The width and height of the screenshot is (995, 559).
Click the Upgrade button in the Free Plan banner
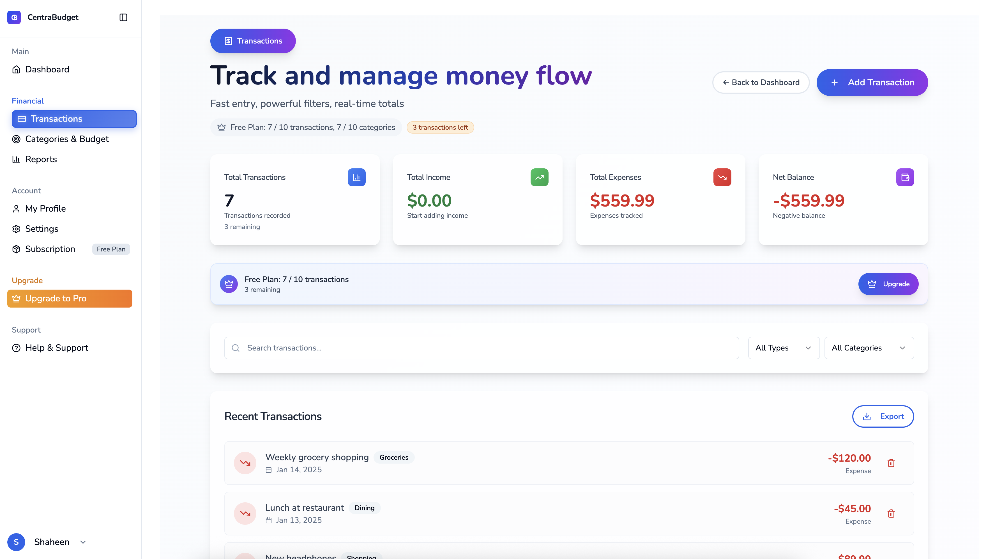[888, 284]
